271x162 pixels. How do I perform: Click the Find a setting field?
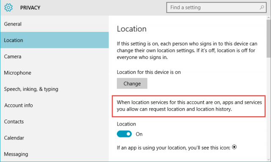[x=216, y=8]
